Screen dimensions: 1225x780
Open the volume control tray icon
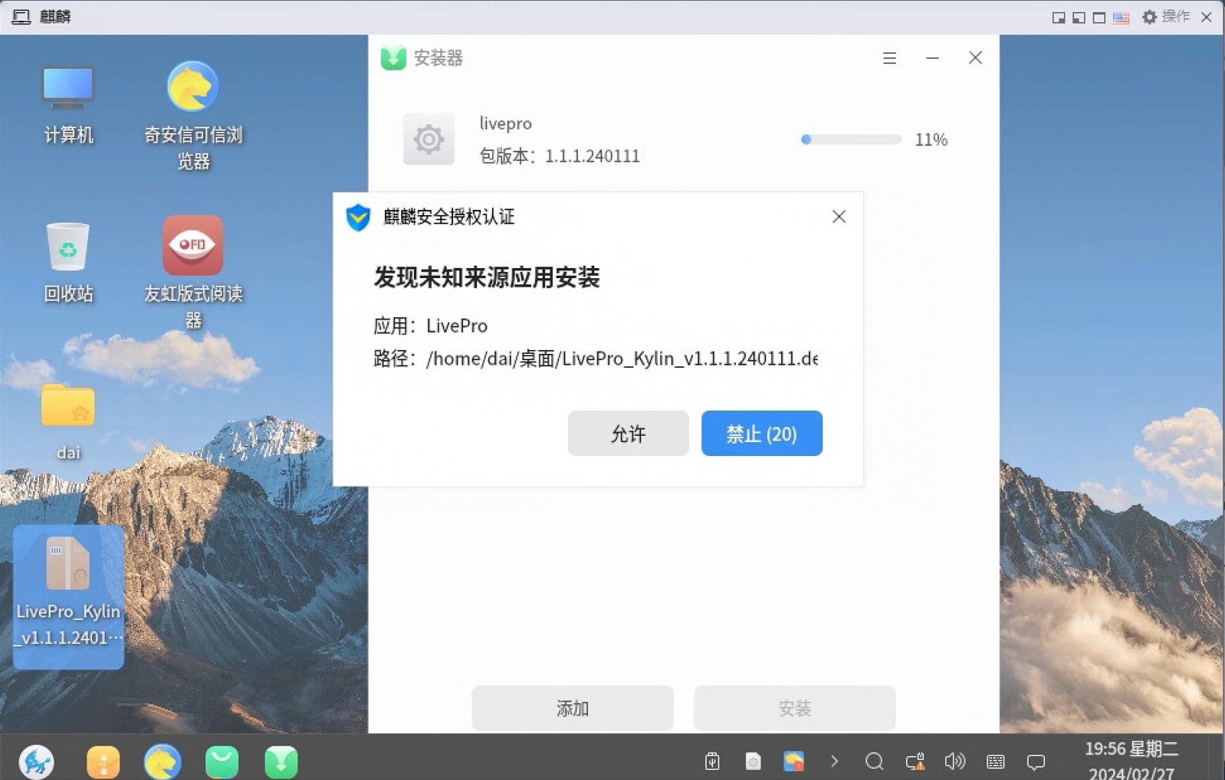[x=954, y=761]
